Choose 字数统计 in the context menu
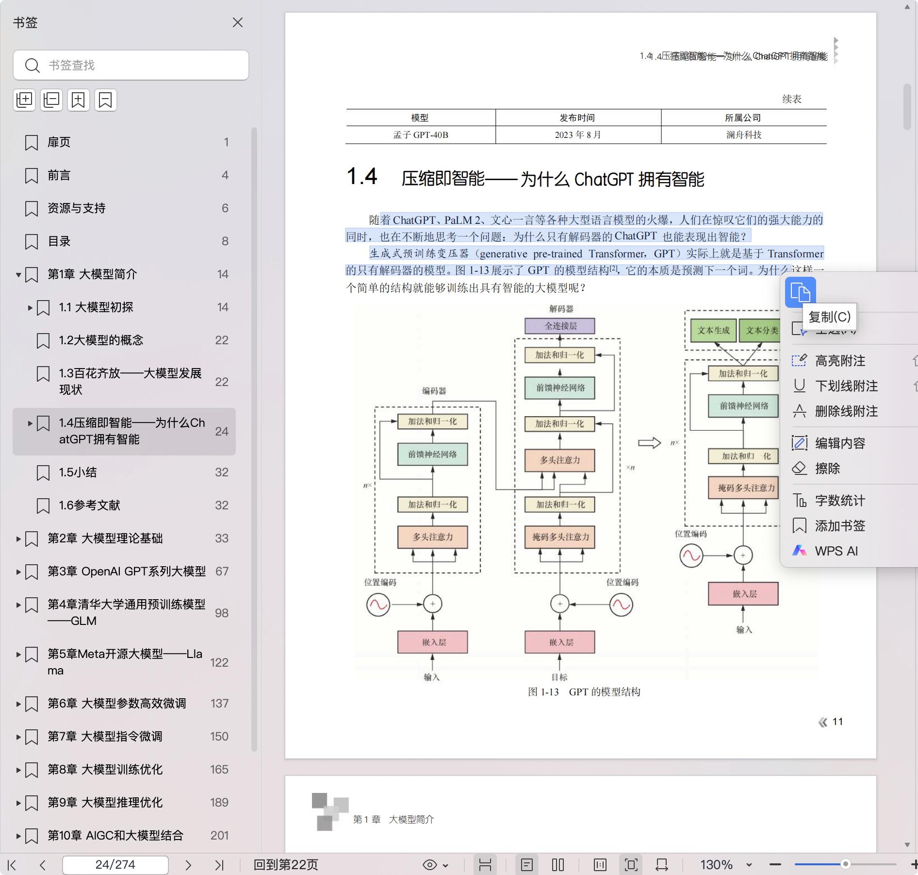Screen dimensions: 918x875 tap(840, 501)
